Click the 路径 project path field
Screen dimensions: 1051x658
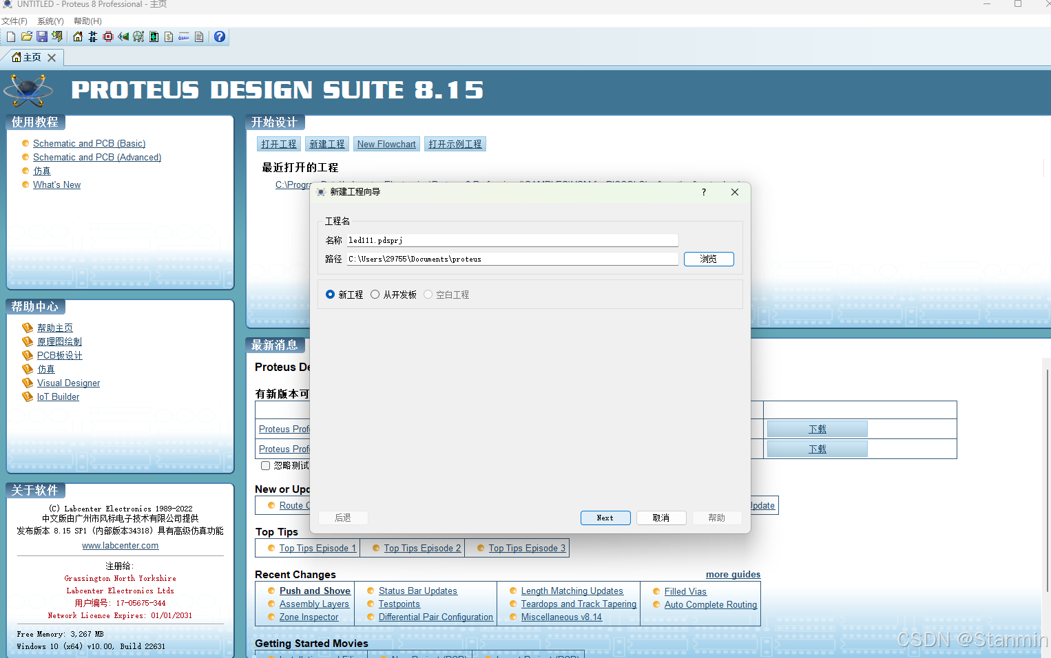pos(512,259)
